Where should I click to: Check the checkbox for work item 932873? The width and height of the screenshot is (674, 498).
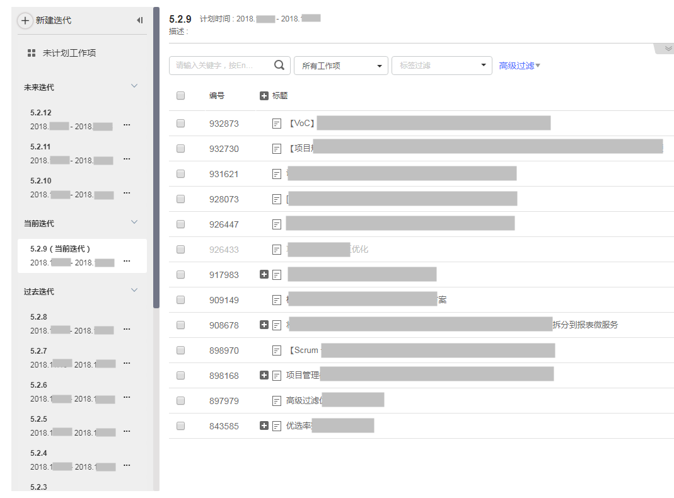pos(180,123)
